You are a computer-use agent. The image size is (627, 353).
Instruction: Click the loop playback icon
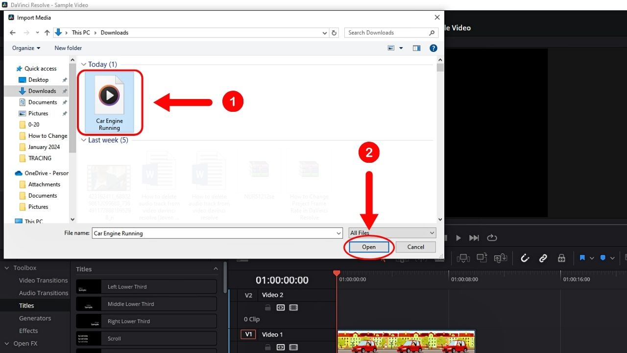[492, 238]
